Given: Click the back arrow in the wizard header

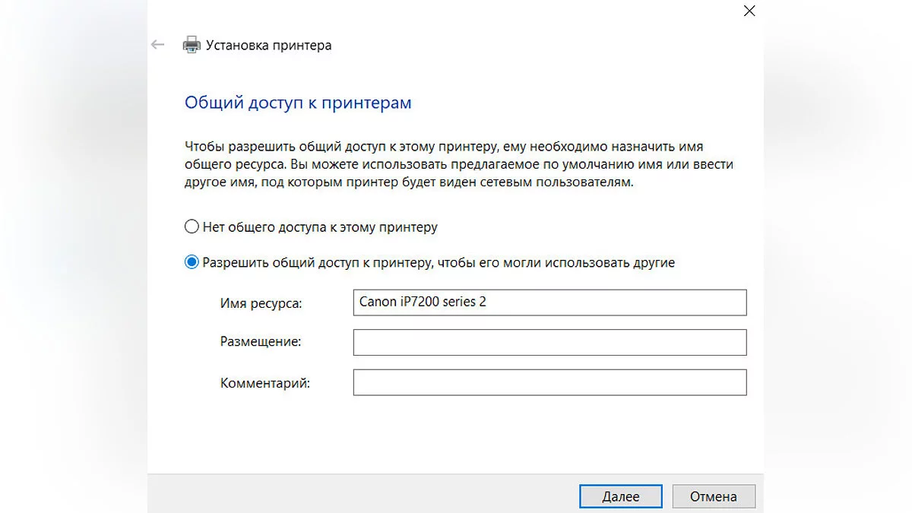Looking at the screenshot, I should (158, 45).
